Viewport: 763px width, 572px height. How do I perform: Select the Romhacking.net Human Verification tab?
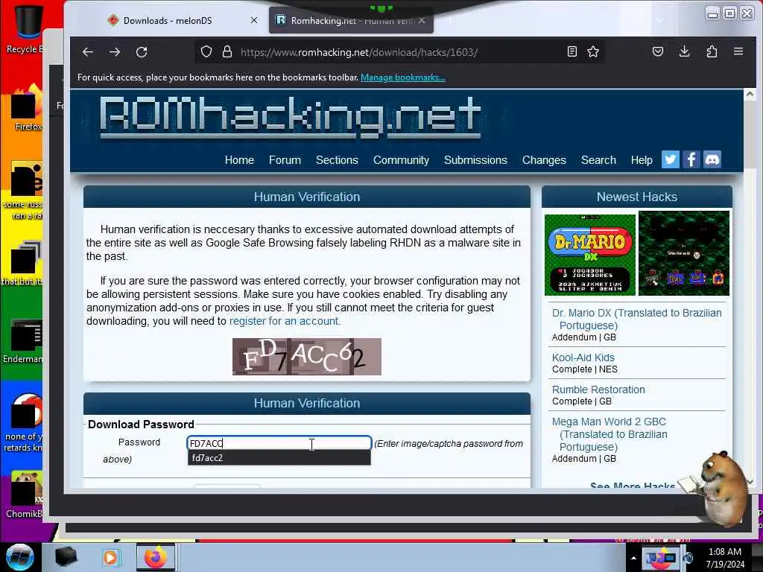tap(350, 20)
